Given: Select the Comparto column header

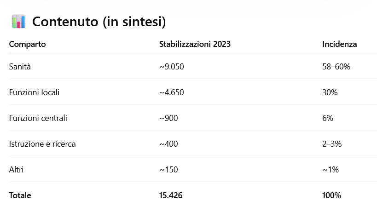Looking at the screenshot, I should (x=28, y=44).
